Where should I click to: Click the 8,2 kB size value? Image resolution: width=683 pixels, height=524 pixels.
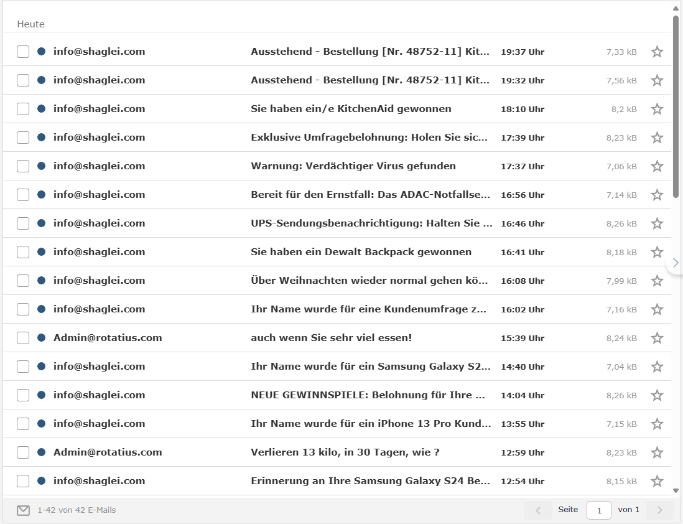tap(624, 109)
